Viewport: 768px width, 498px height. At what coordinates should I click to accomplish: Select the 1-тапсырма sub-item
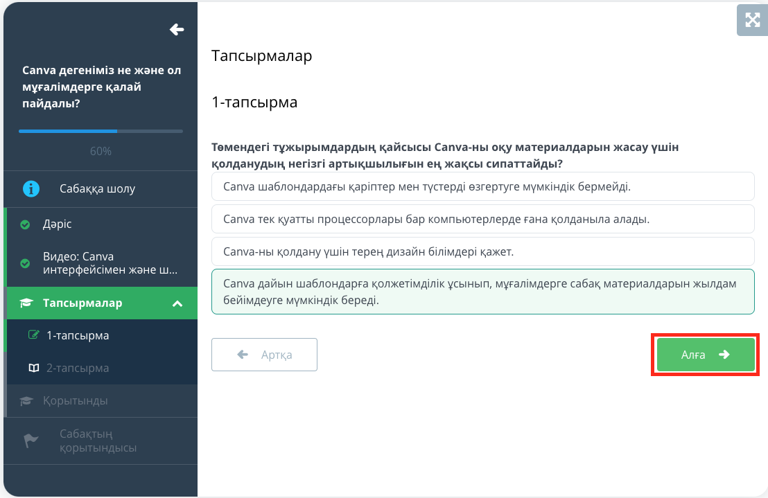pyautogui.click(x=102, y=336)
